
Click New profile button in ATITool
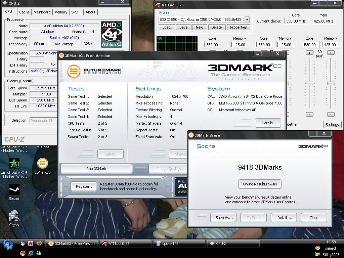[x=200, y=27]
